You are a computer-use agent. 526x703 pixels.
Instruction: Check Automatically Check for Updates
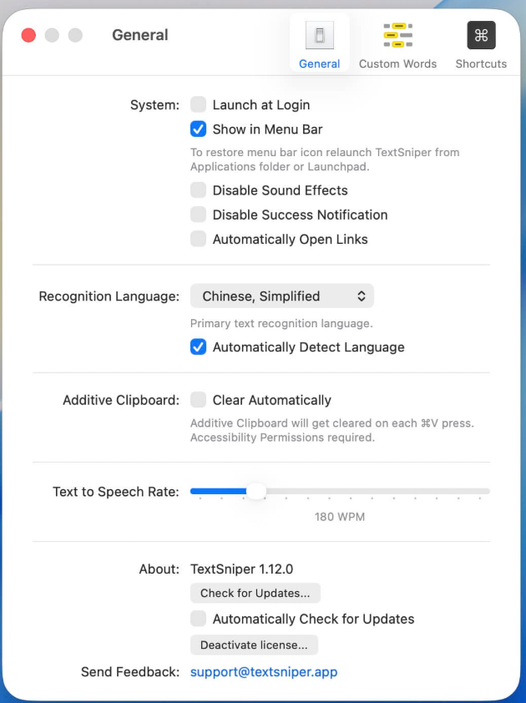(198, 619)
